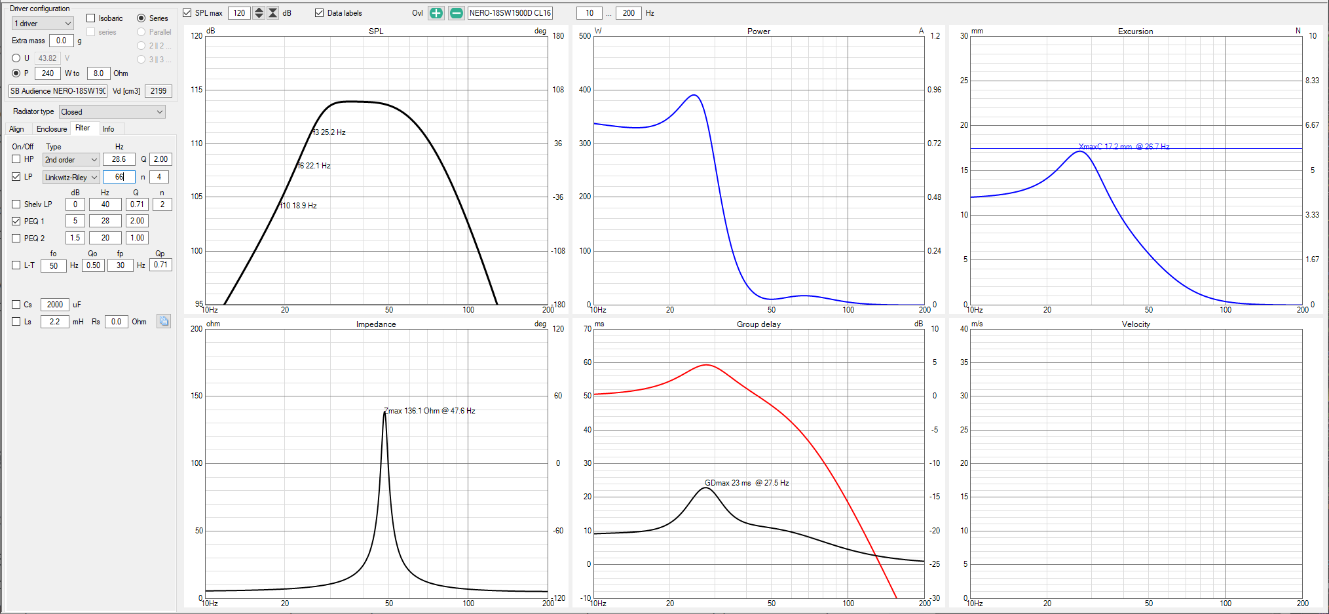Click the Extra mass input field
Screen dimensions: 1329x614
point(62,41)
